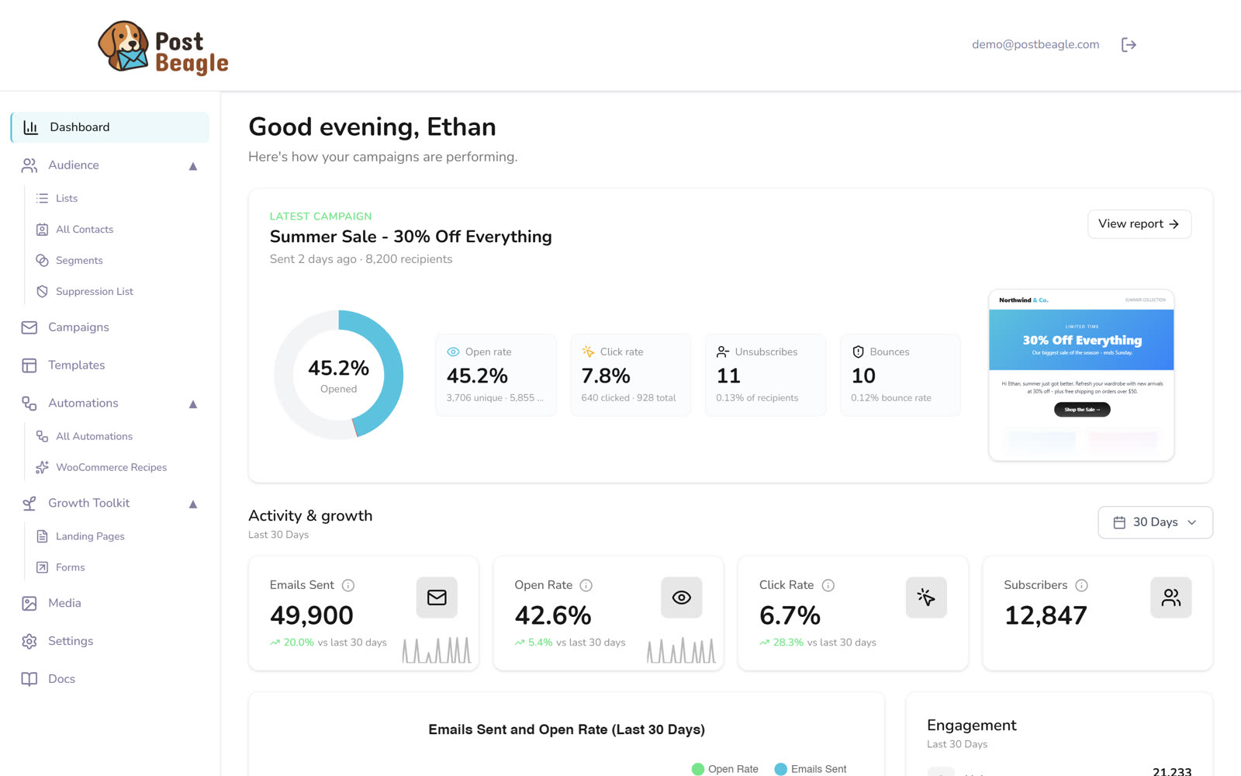
Task: Open Landing Pages
Action: [x=90, y=537]
